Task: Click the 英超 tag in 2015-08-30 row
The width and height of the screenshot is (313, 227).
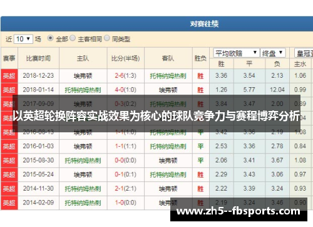Action: [9, 161]
